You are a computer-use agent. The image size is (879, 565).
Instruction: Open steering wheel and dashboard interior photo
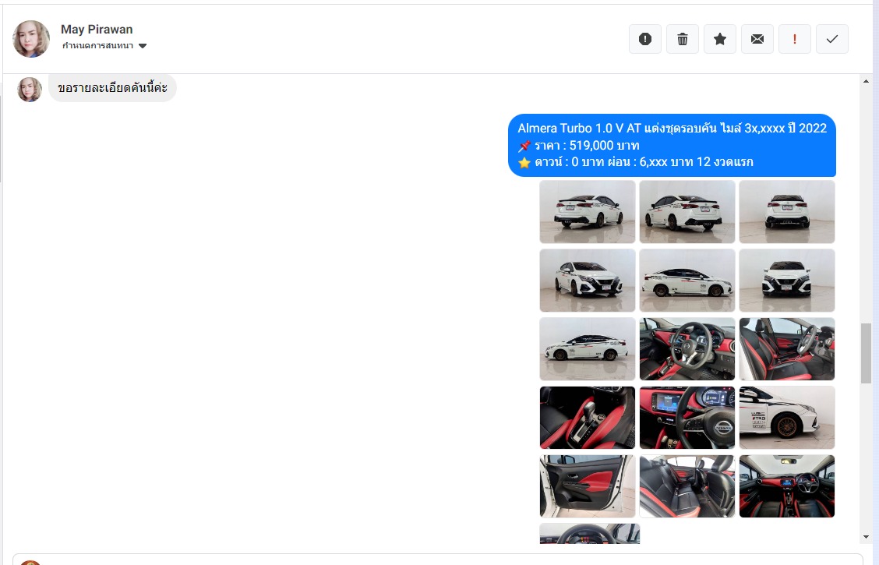click(687, 349)
